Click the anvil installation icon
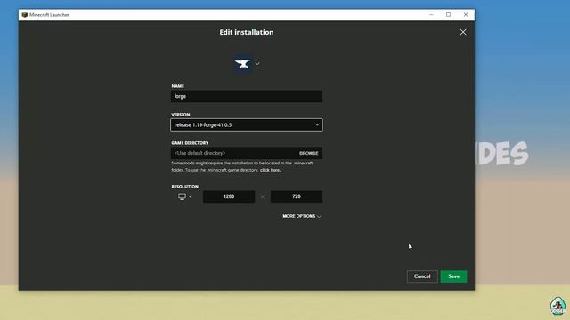The height and width of the screenshot is (320, 570). tap(243, 64)
